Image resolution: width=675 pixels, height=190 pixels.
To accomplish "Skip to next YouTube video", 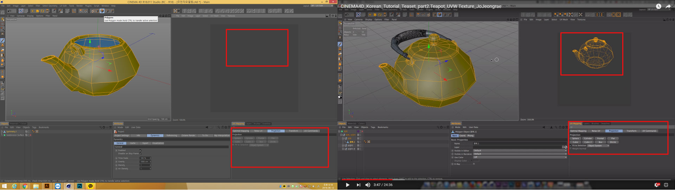I will tap(358, 185).
